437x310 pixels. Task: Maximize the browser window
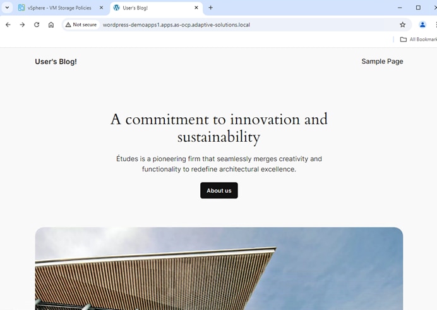tap(418, 8)
